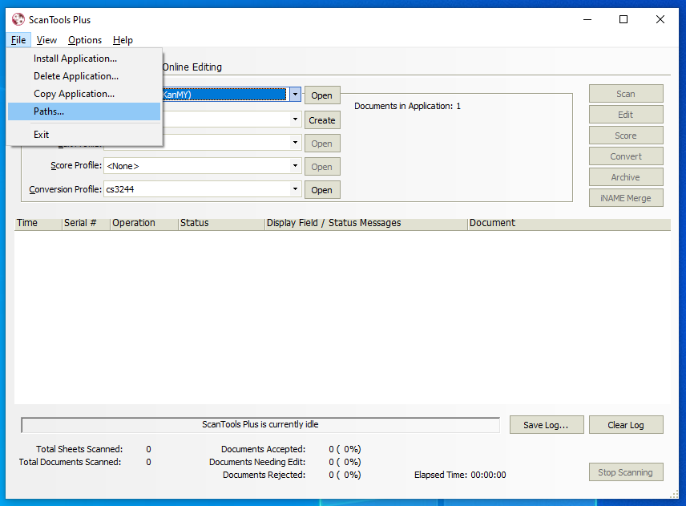Click the Time column header
This screenshot has height=506, width=686.
coord(38,223)
